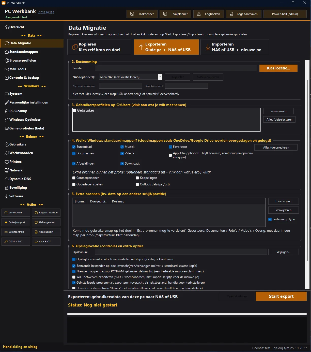
Task: Click the Windows Optimizer lightning icon
Action: click(7, 120)
